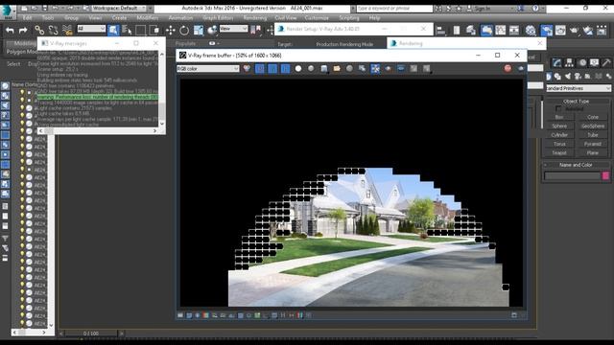Viewport: 614px width, 345px height.
Task: Select the Bind to Space Warp tool
Action: pos(67,30)
